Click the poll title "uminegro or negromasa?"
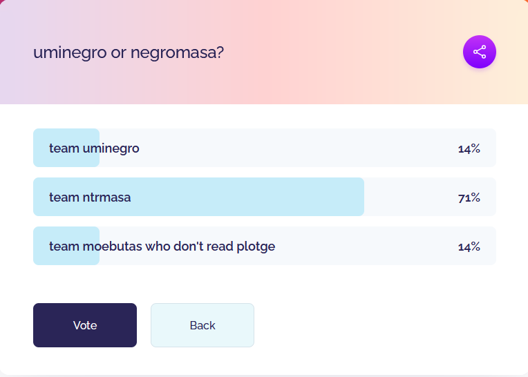Viewport: 528px width, 377px height. 129,52
